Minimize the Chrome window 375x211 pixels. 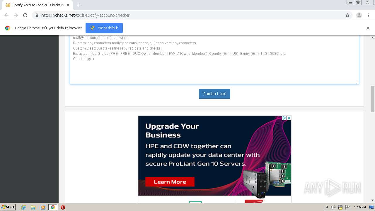point(350,3)
